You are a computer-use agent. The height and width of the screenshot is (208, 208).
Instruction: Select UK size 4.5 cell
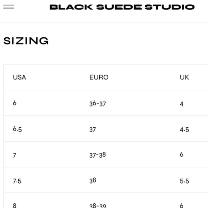click(184, 130)
